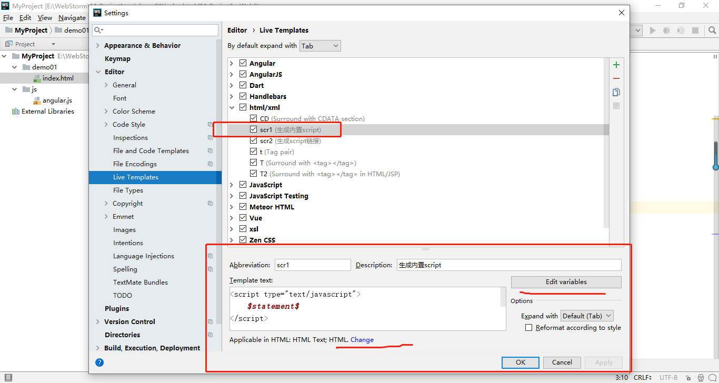The width and height of the screenshot is (719, 383).
Task: Open the View menu
Action: 45,18
